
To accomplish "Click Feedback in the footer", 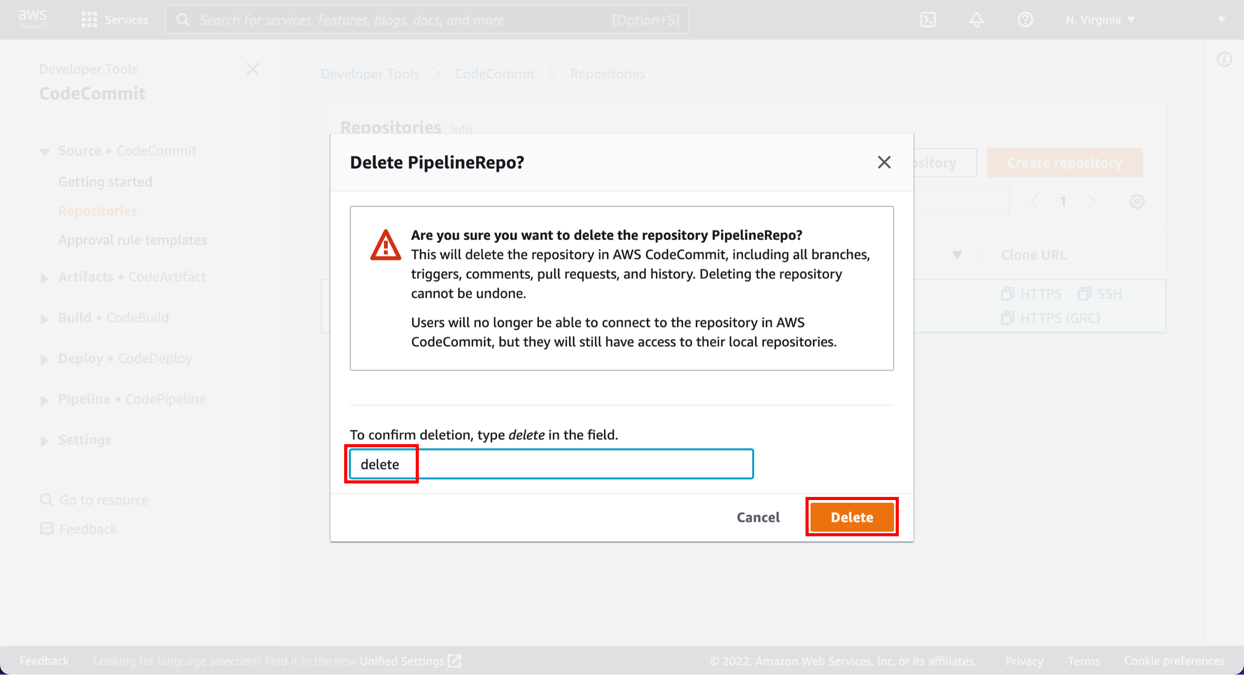I will click(x=44, y=661).
